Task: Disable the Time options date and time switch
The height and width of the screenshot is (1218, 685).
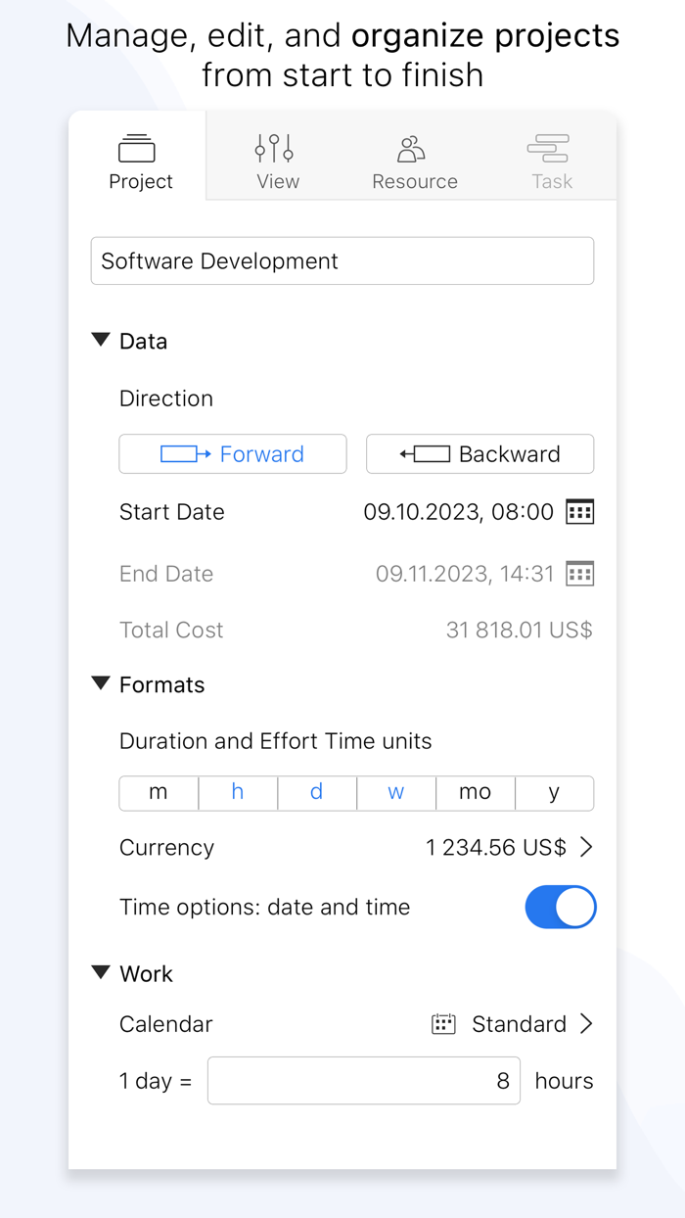Action: 561,908
